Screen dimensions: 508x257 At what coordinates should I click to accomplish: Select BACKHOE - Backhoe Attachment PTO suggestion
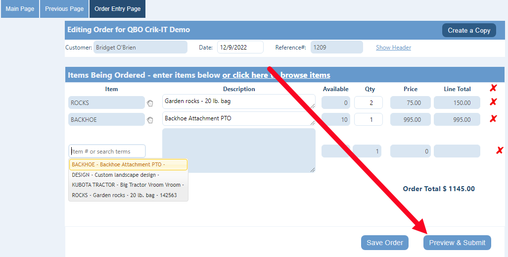click(x=128, y=164)
